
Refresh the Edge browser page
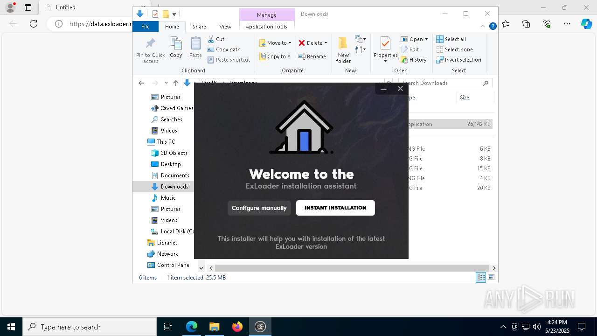pyautogui.click(x=34, y=24)
